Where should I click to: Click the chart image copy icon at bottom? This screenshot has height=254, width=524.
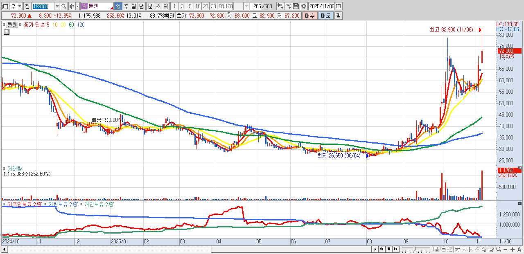[x=492, y=249]
